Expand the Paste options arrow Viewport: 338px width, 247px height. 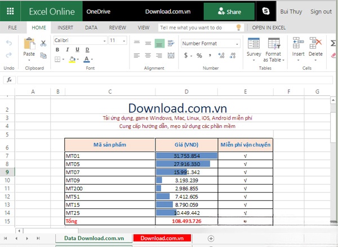pyautogui.click(x=29, y=60)
